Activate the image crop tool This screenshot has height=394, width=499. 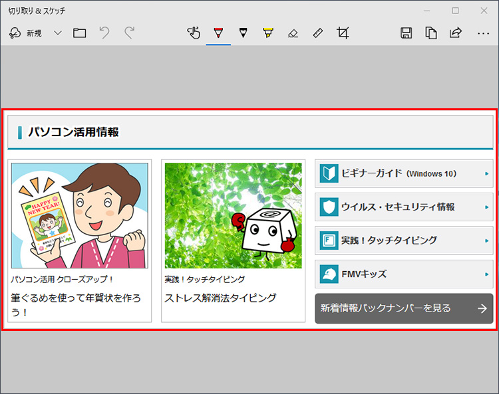343,33
